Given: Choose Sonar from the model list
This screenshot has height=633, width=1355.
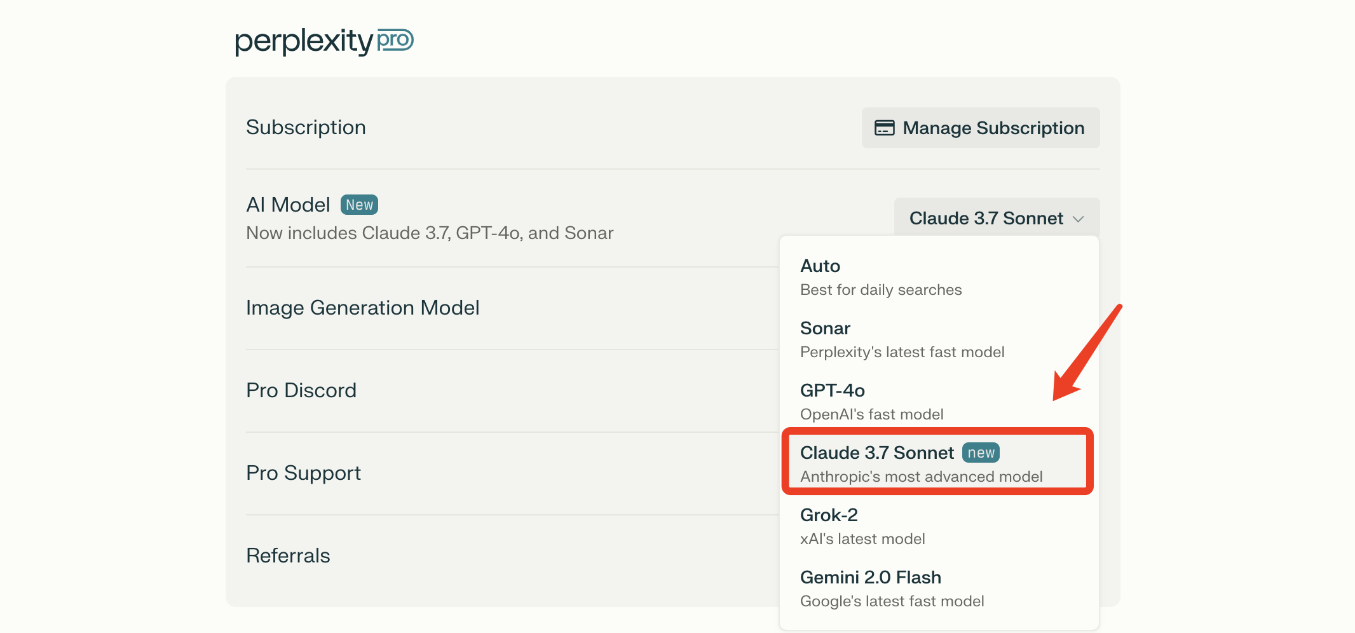Looking at the screenshot, I should tap(825, 329).
